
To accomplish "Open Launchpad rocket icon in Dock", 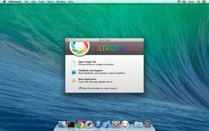I will click(x=89, y=124).
